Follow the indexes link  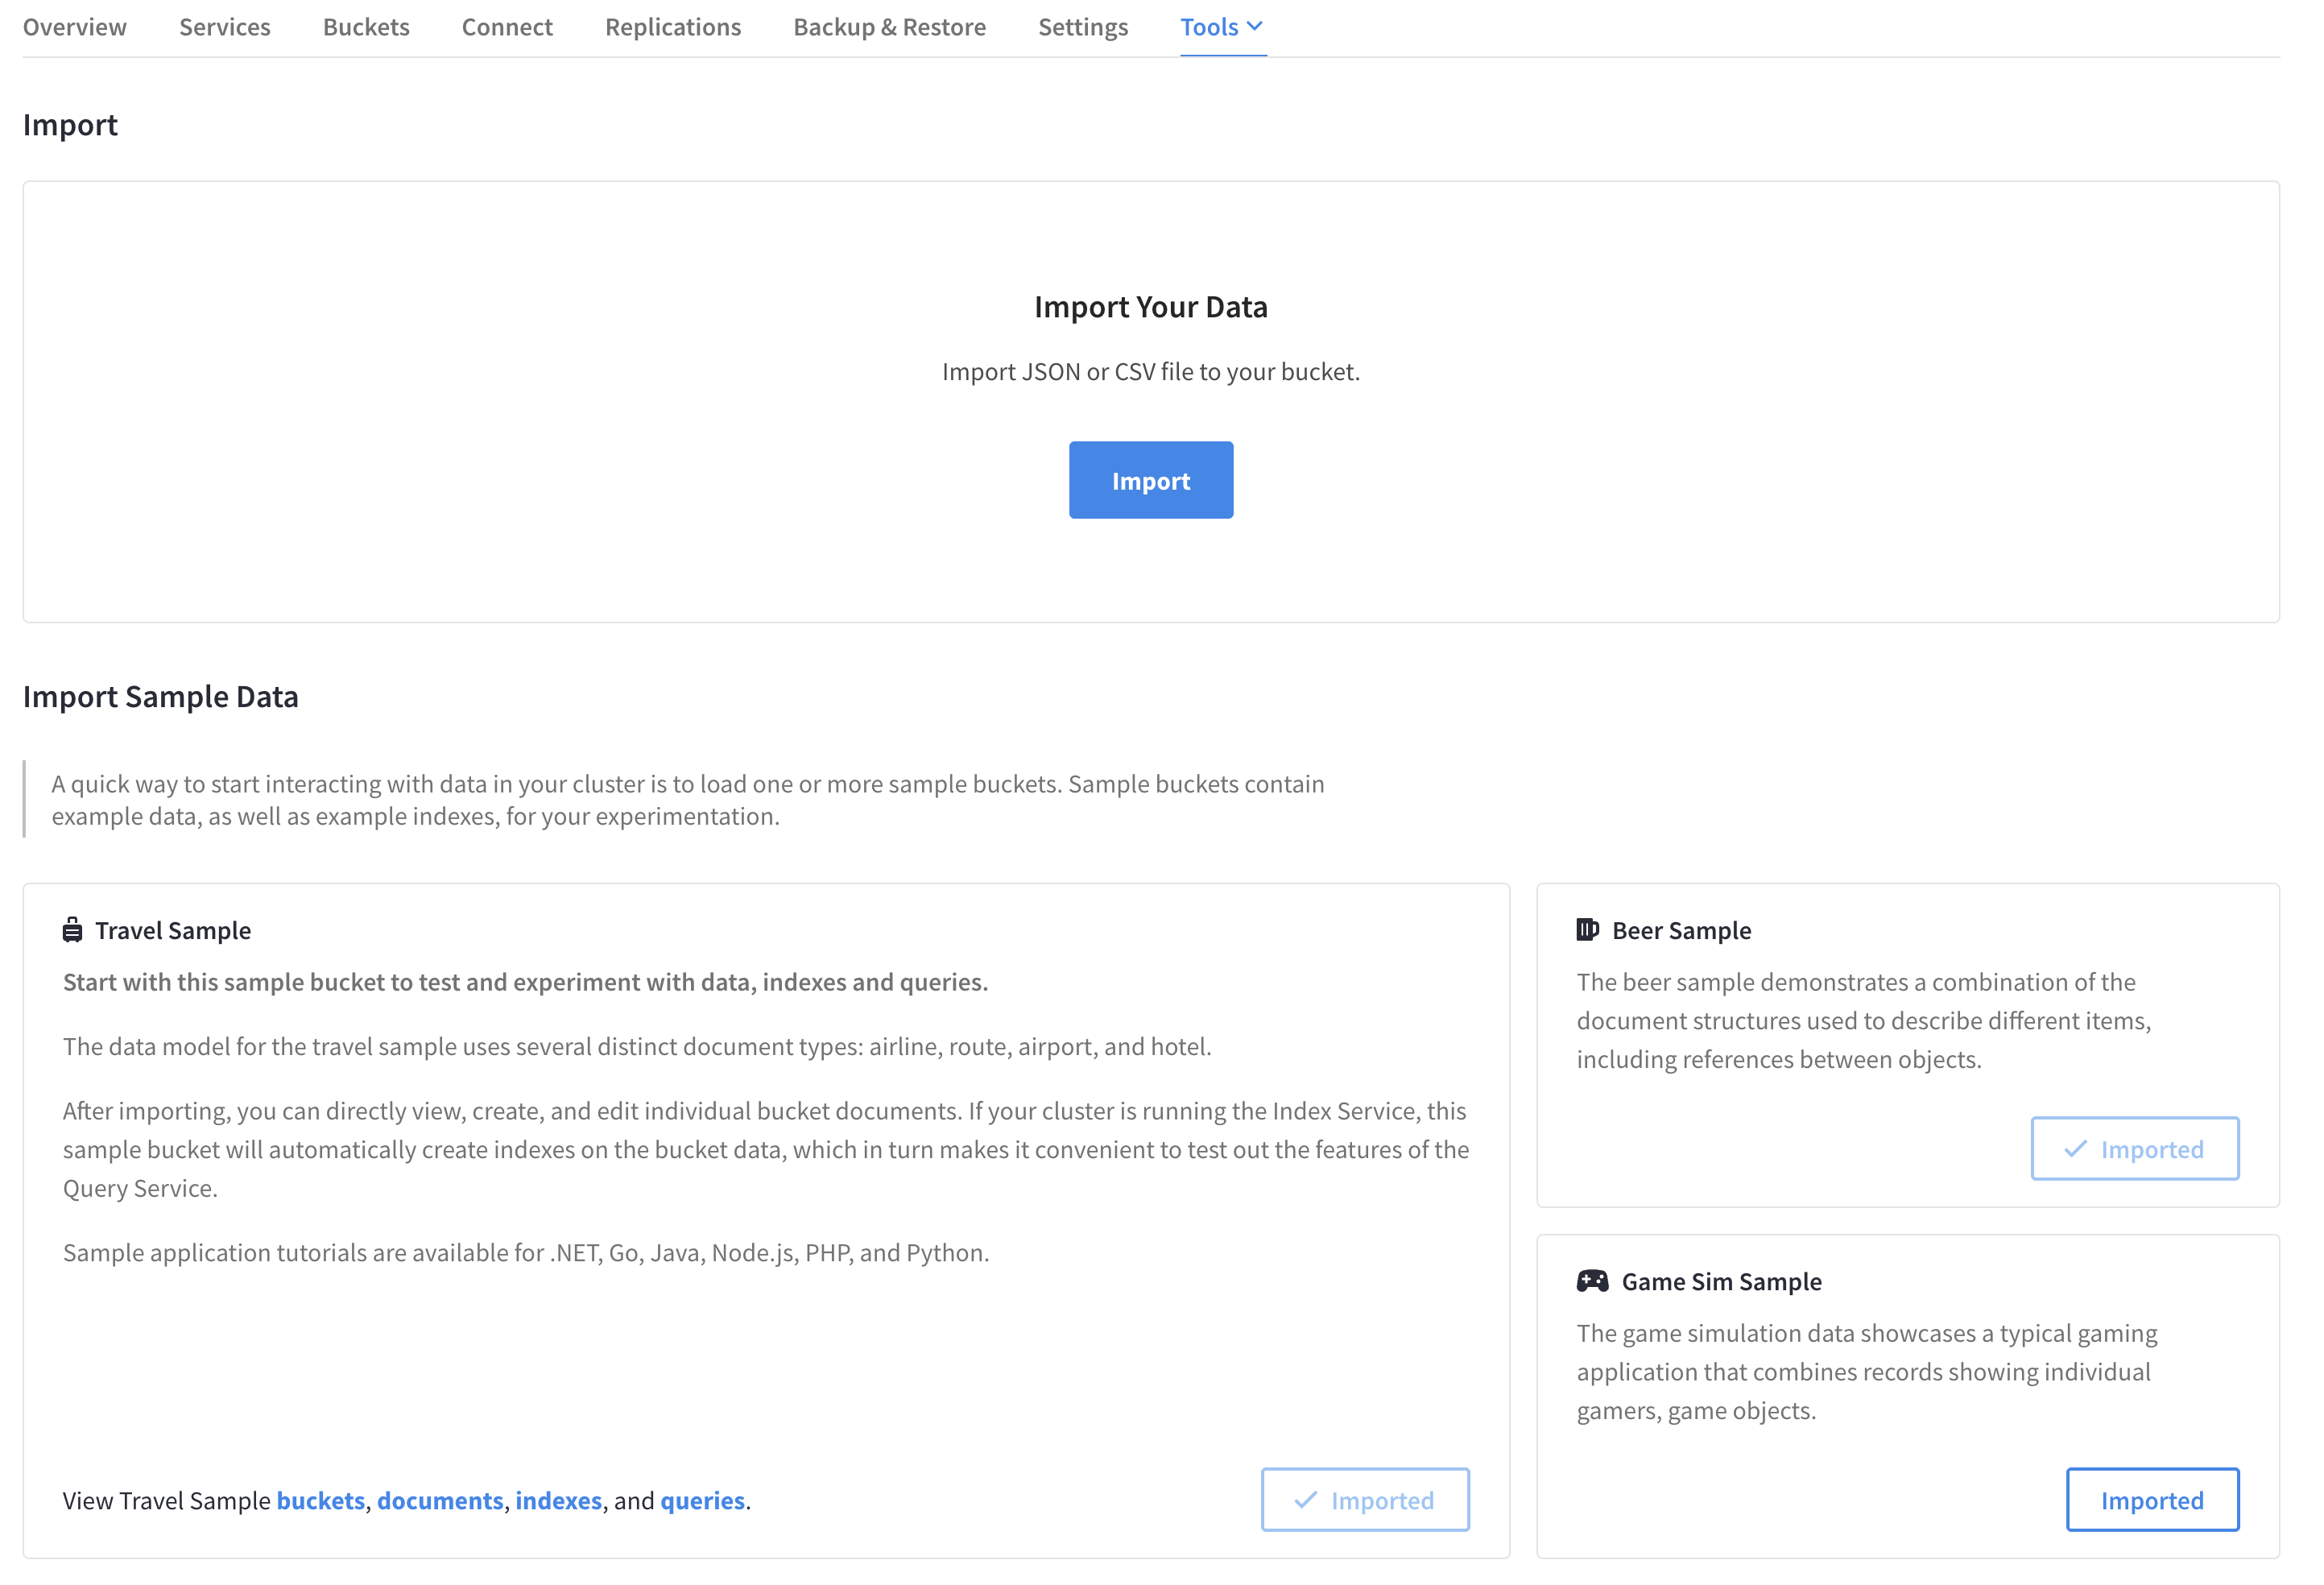(558, 1501)
